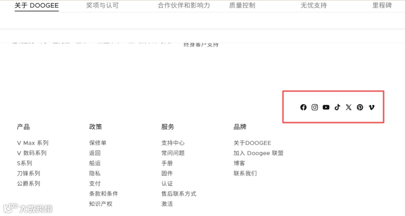
Task: Open the 条款和条件 link
Action: tap(103, 194)
